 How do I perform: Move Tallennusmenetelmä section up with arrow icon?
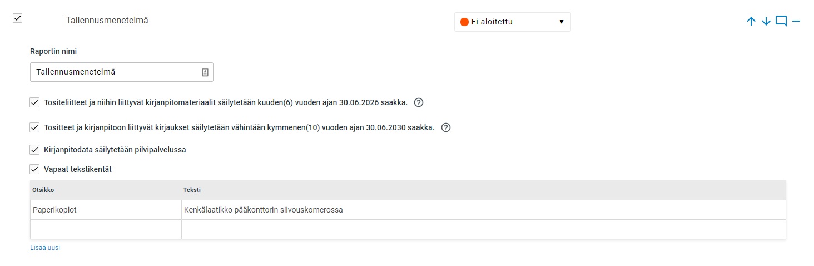[751, 21]
